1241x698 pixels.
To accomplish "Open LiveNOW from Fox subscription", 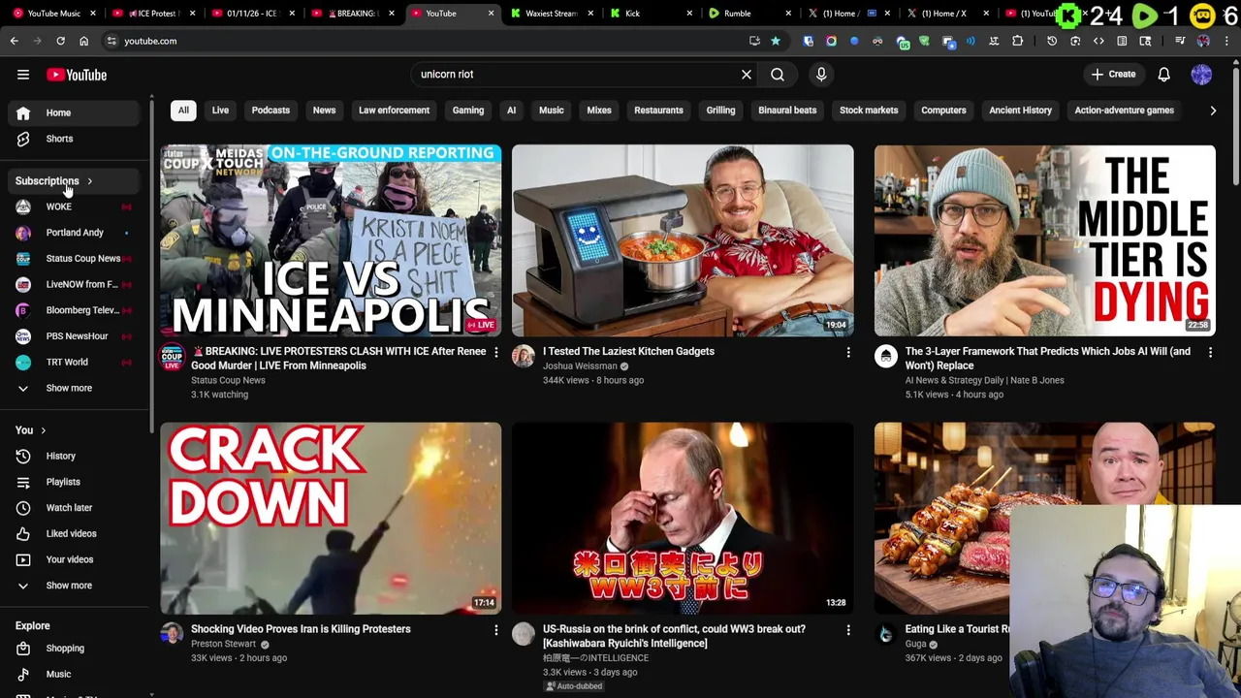I will [x=74, y=284].
